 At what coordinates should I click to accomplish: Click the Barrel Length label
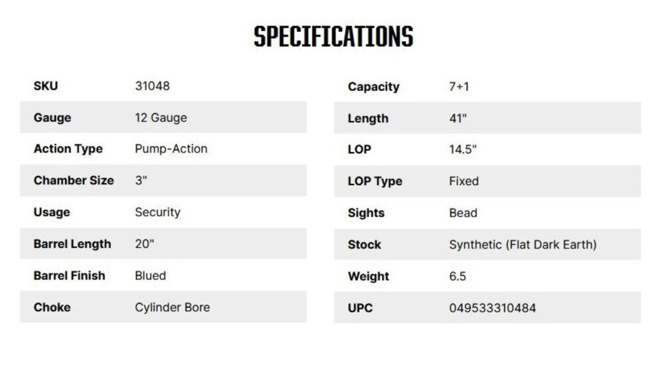click(72, 244)
